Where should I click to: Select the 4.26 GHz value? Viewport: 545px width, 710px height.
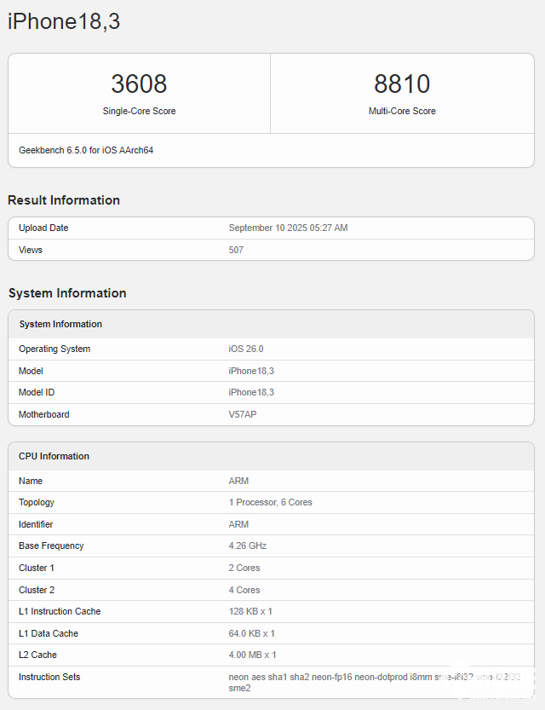pos(248,546)
